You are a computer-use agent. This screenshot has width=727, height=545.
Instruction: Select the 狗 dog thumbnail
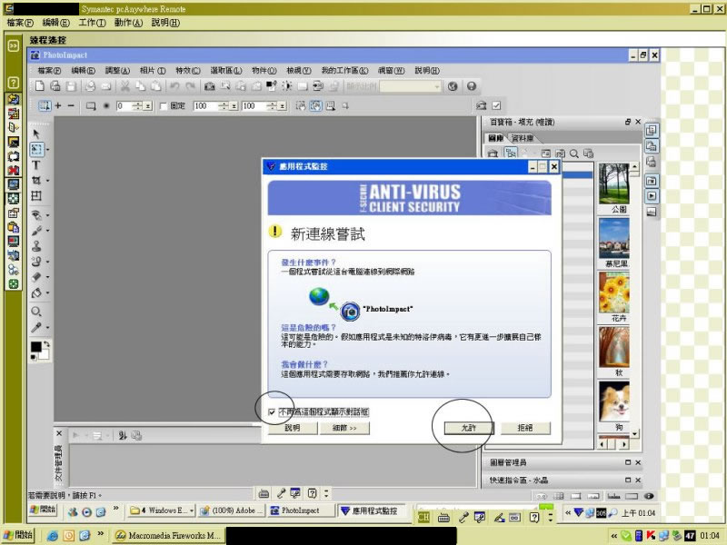pos(614,401)
